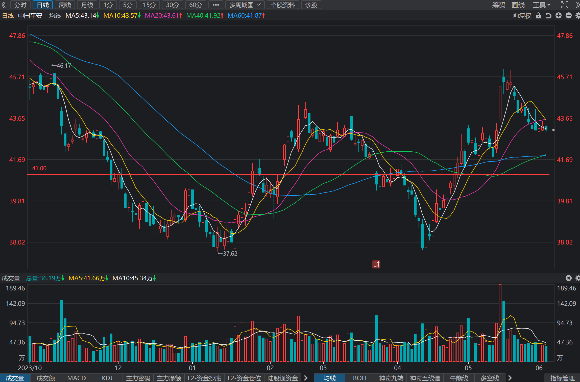
Task: Switch to 神奇九转 indicator
Action: pos(391,378)
